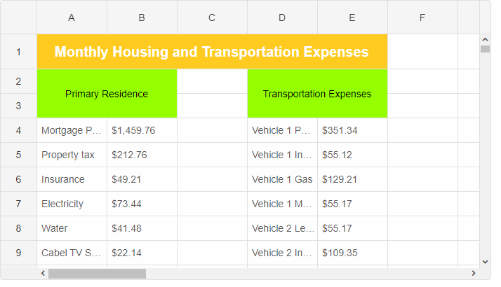
Task: Select the $351.34 vehicle payment cell
Action: (352, 130)
